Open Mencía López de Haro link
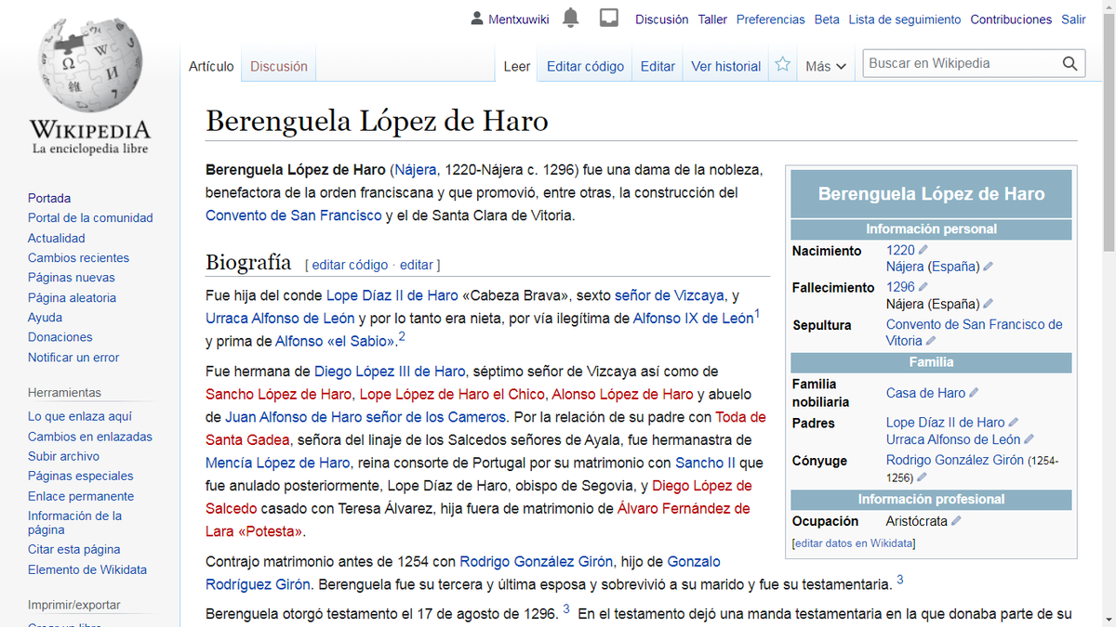 pyautogui.click(x=278, y=463)
